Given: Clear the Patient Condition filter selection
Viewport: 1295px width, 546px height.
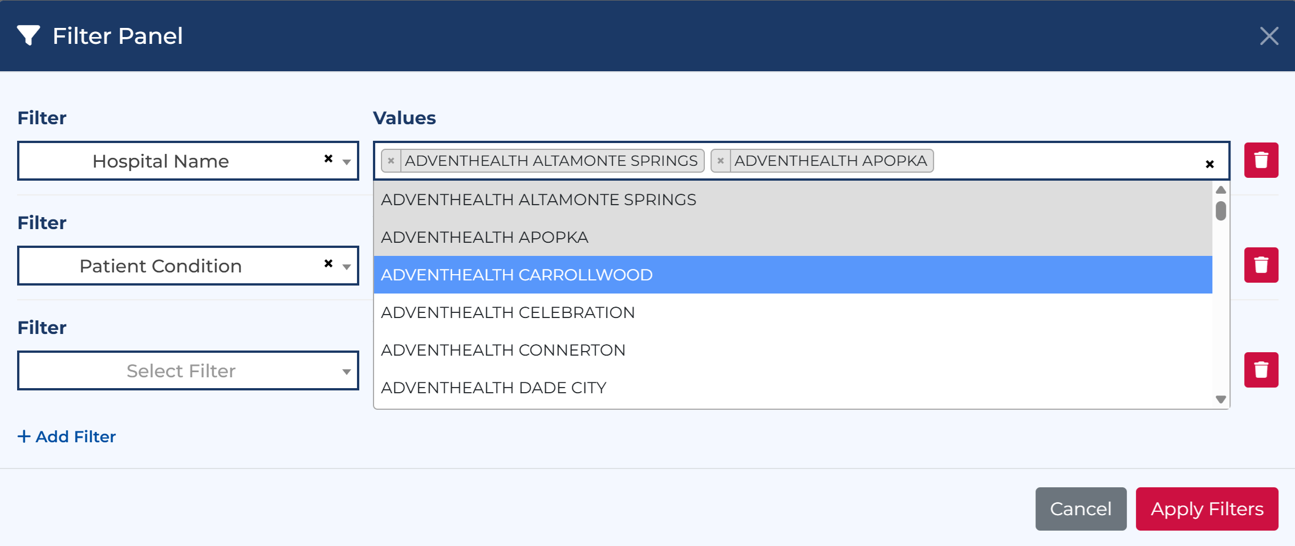Looking at the screenshot, I should [328, 263].
